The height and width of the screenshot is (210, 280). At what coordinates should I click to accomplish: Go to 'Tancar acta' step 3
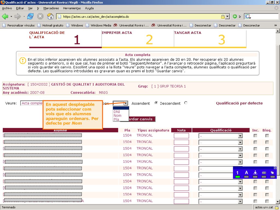coord(210,39)
